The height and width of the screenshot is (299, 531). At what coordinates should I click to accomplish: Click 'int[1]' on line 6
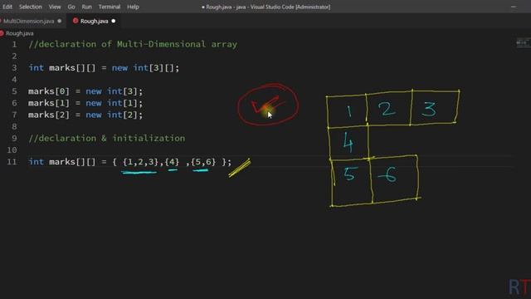click(x=122, y=103)
